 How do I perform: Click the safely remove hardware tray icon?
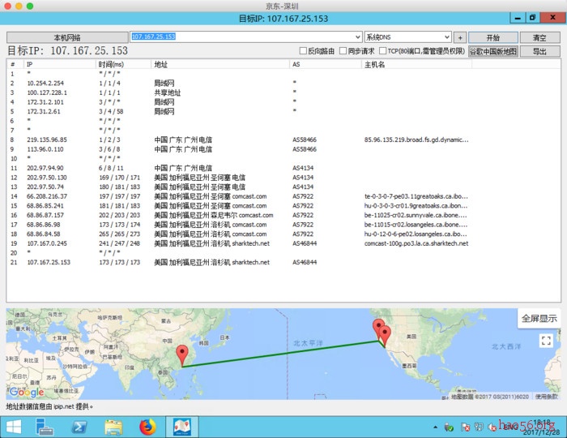[449, 427]
